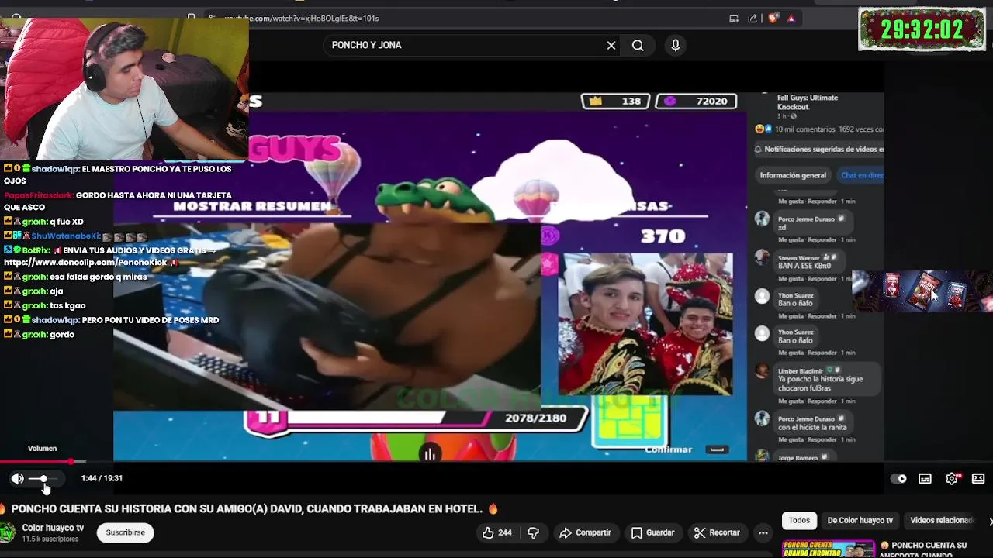Bookmark the page from address bar
The height and width of the screenshot is (558, 993).
tap(191, 17)
